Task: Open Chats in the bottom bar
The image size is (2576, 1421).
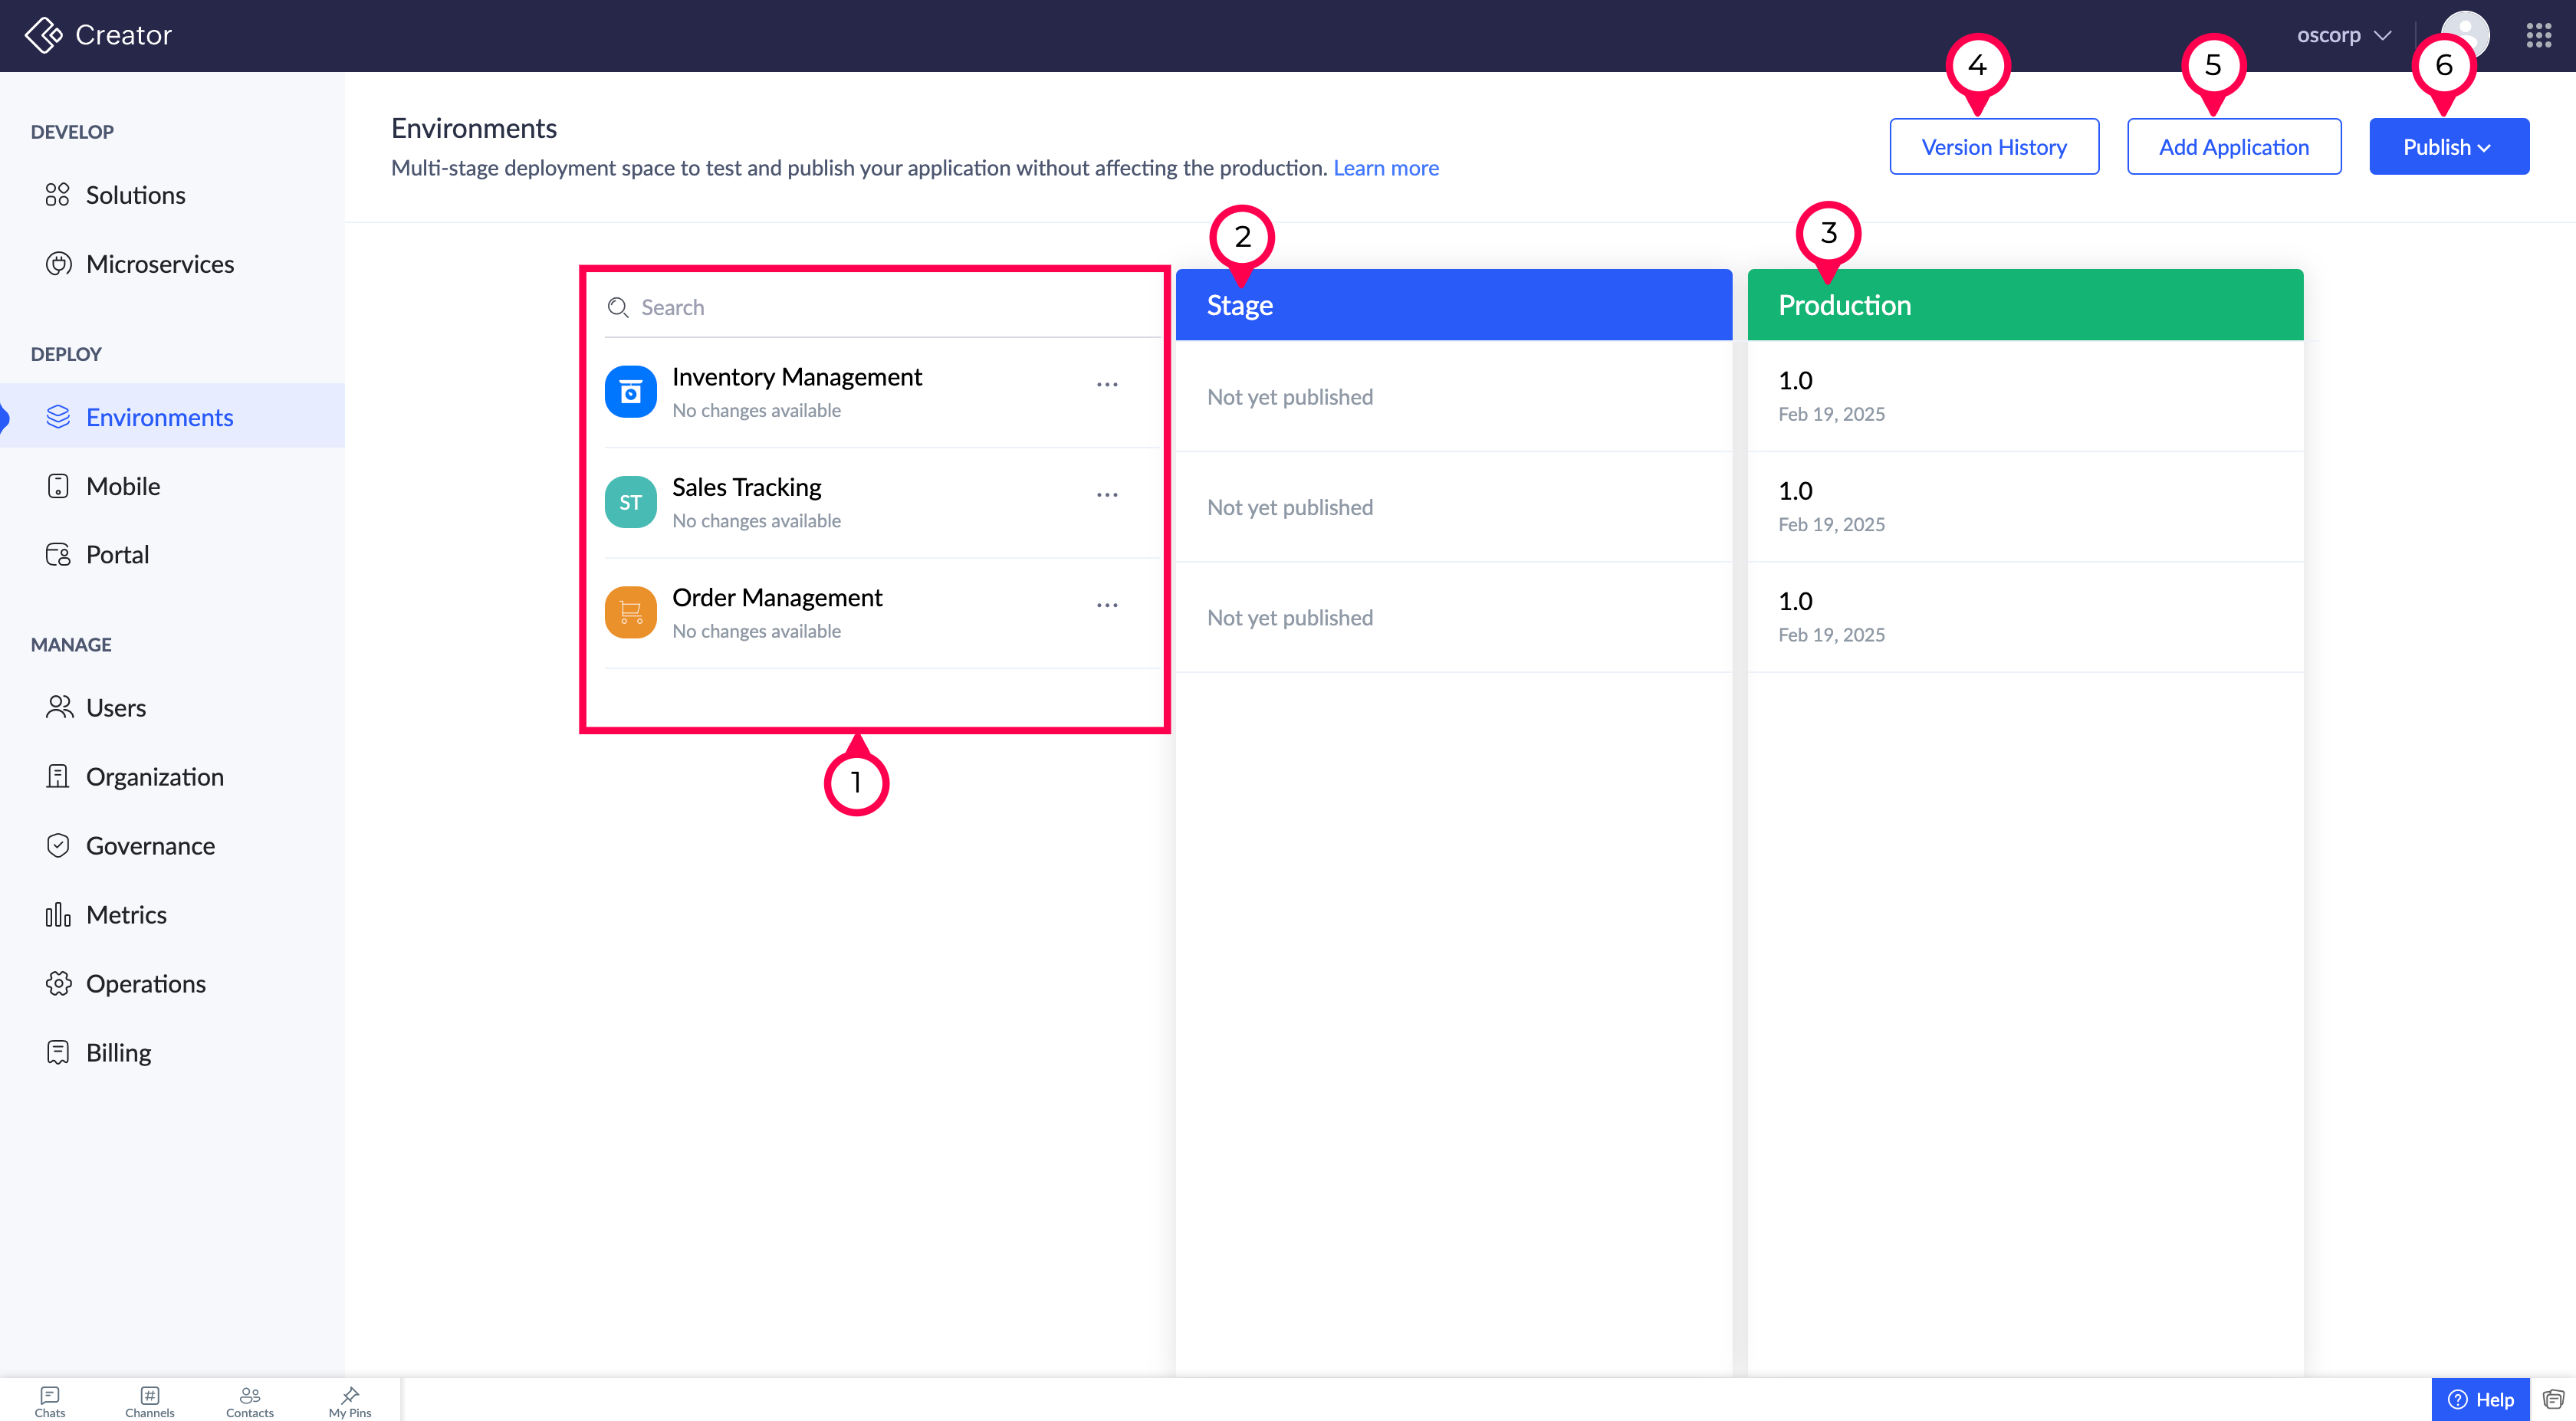Action: point(49,1401)
